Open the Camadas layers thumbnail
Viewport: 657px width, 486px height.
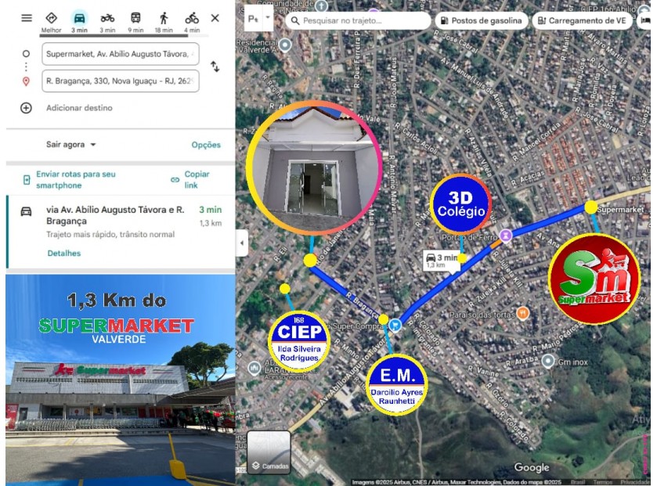(269, 452)
